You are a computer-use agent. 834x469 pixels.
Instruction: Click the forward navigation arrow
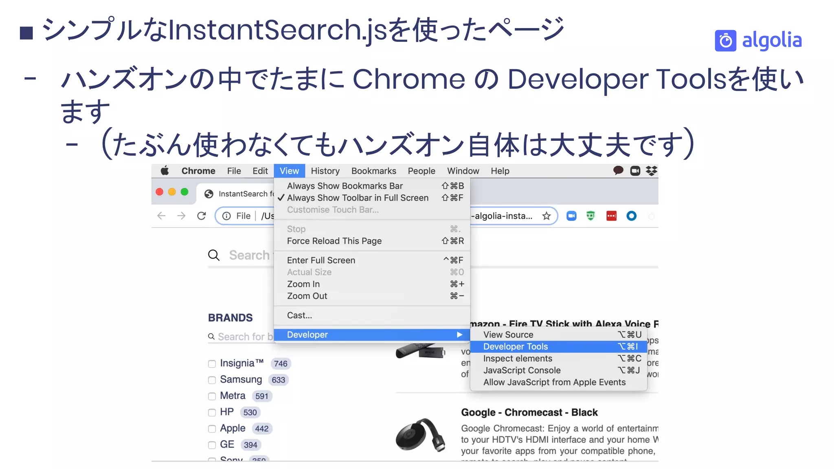[x=181, y=216]
